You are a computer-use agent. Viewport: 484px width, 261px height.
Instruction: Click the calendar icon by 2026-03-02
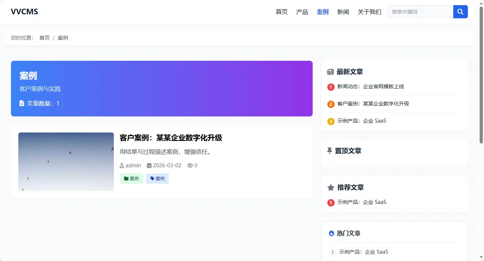click(x=149, y=165)
